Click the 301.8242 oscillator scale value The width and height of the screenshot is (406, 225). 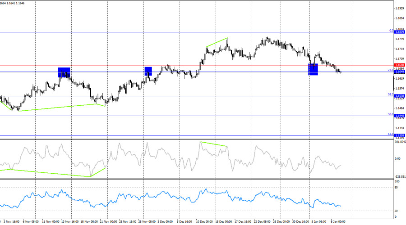[400, 142]
